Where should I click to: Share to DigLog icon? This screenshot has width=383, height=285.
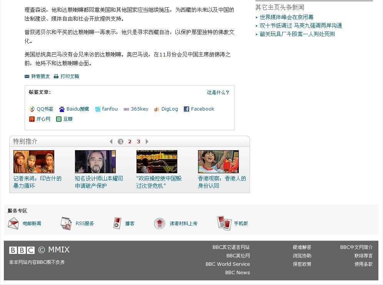pyautogui.click(x=157, y=109)
